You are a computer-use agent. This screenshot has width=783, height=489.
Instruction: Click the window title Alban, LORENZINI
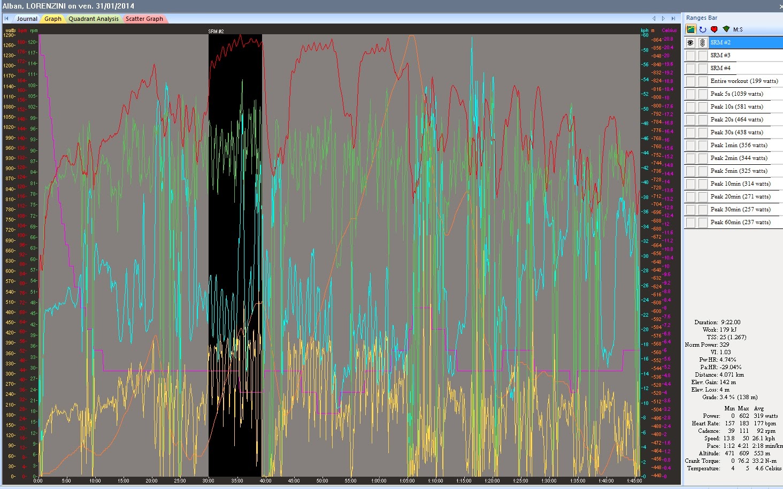coord(34,6)
